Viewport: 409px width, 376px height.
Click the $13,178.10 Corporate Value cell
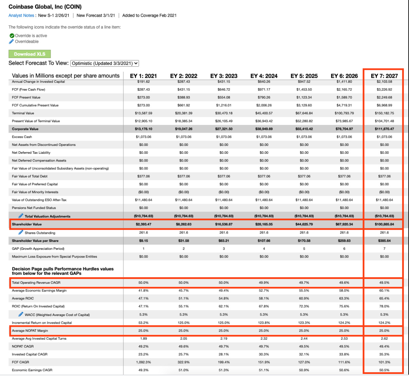[x=143, y=129]
